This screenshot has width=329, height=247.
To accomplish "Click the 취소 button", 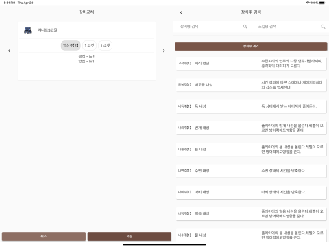I will click(x=44, y=236).
